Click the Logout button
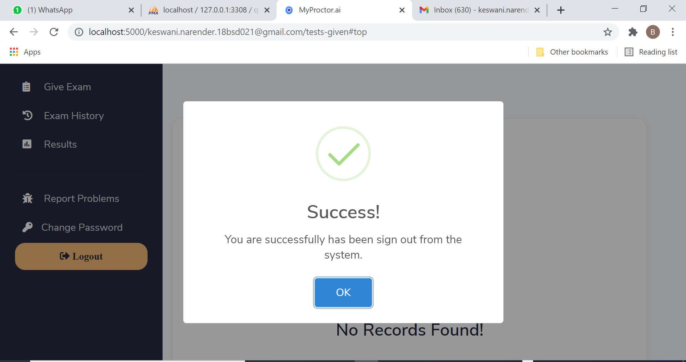Screen dimensions: 686x362 [81, 256]
